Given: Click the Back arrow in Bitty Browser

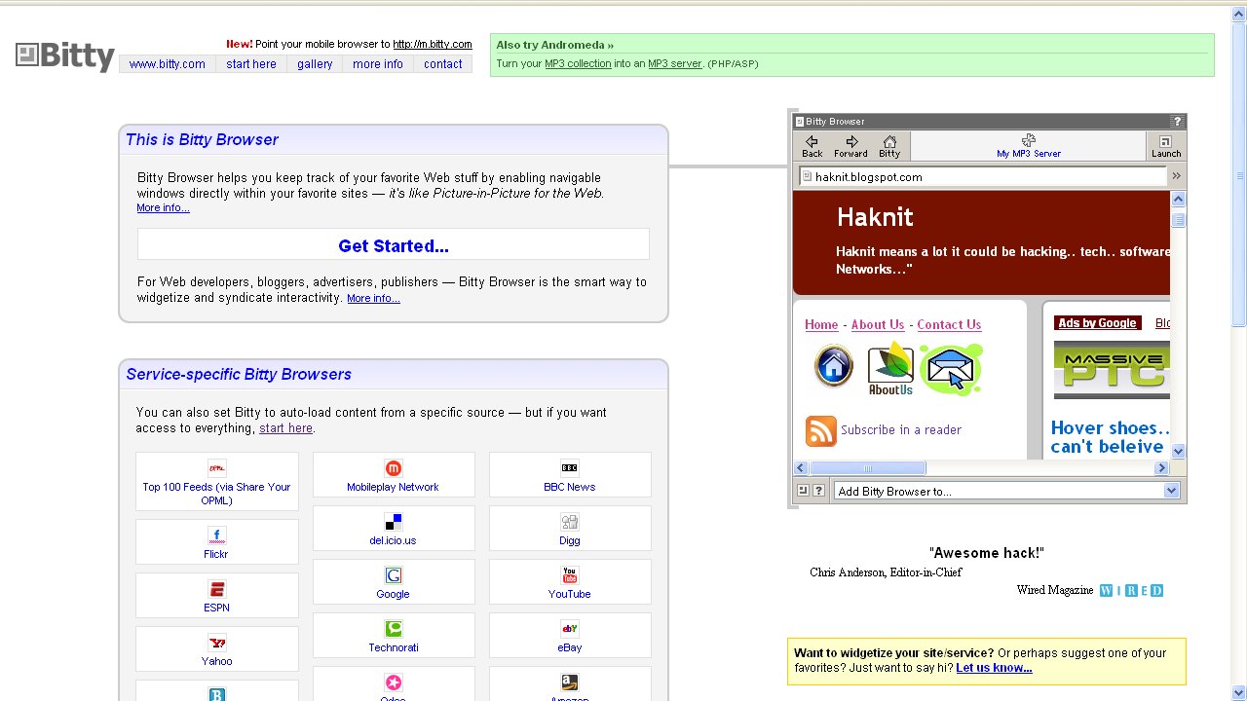Looking at the screenshot, I should [x=812, y=146].
